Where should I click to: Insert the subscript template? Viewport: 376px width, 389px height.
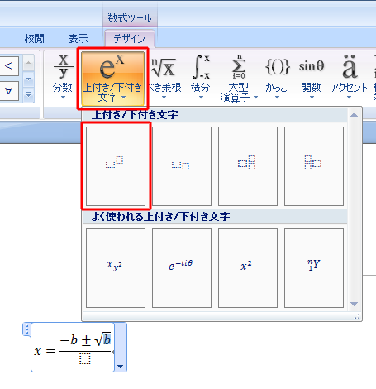tap(182, 166)
